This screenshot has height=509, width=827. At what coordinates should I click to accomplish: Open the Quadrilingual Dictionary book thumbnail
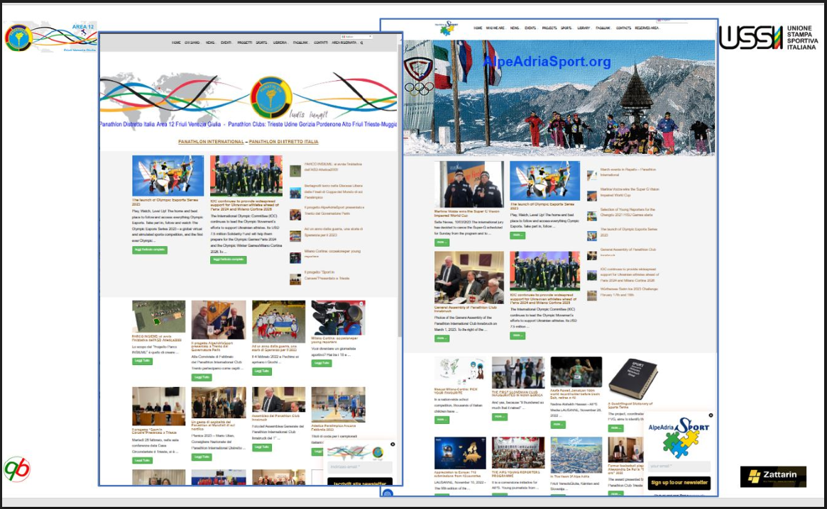click(632, 379)
